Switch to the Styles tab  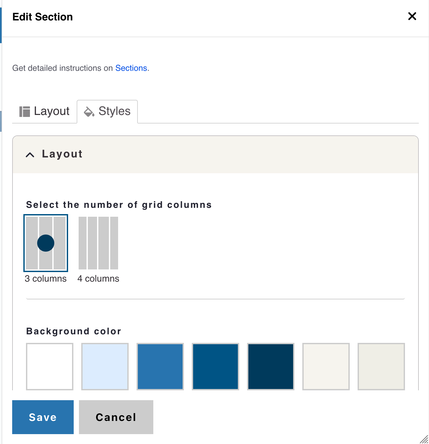(x=108, y=111)
